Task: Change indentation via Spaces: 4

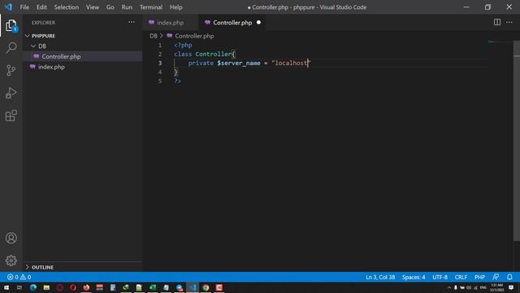Action: click(414, 277)
